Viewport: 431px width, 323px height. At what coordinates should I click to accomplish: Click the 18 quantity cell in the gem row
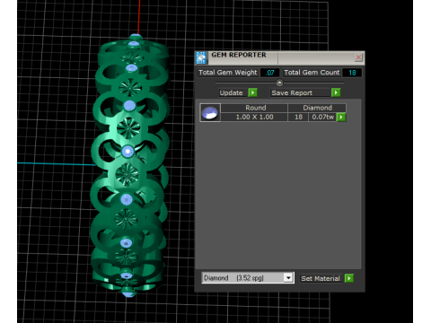click(x=298, y=117)
